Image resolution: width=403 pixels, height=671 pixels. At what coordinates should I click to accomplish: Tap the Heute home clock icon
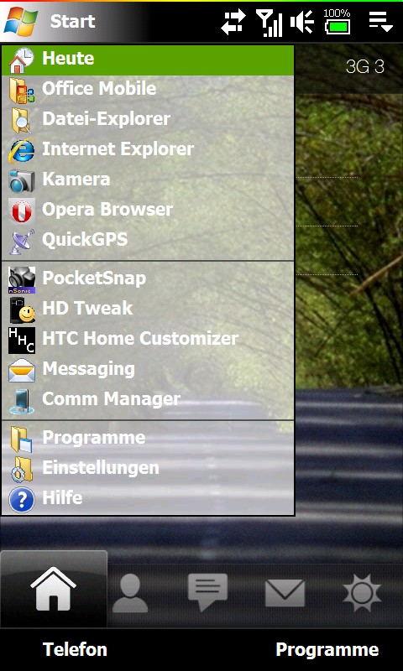21,60
